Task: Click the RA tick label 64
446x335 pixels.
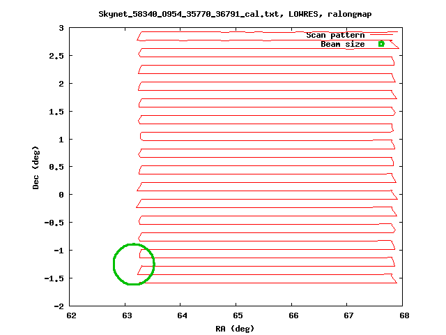Action: pos(183,315)
